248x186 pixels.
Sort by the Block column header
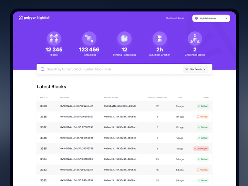point(44,97)
